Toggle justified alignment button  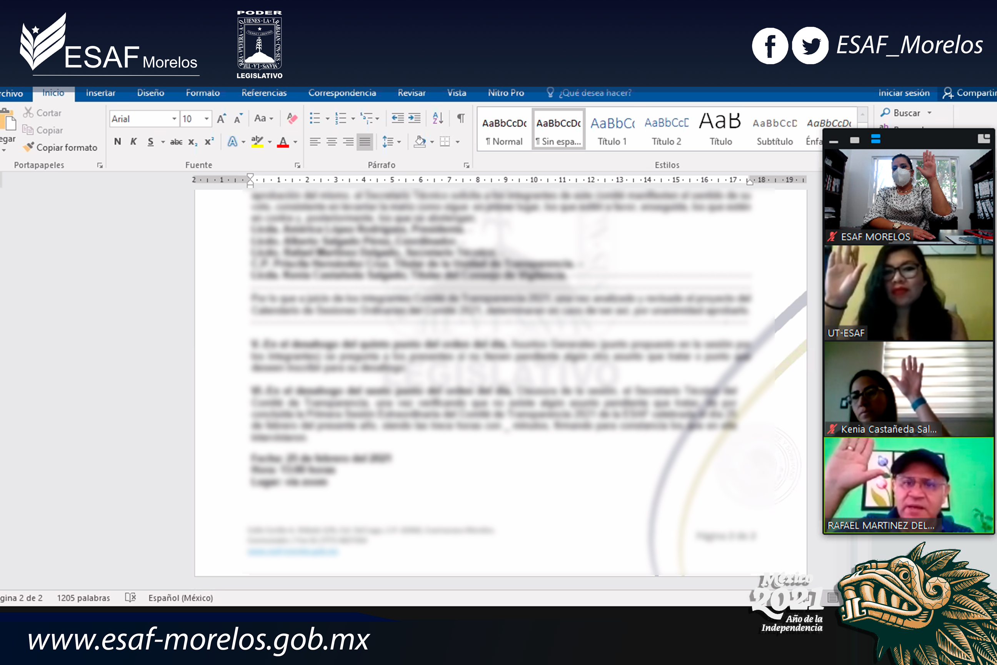pos(365,142)
